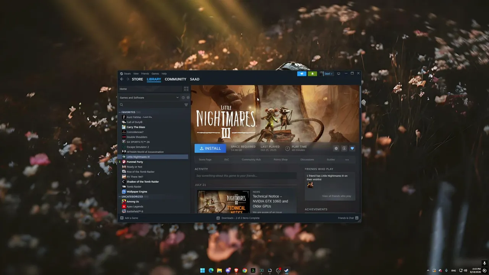This screenshot has height=275, width=489.
Task: Select Ready or Not in the library list
Action: (x=154, y=167)
